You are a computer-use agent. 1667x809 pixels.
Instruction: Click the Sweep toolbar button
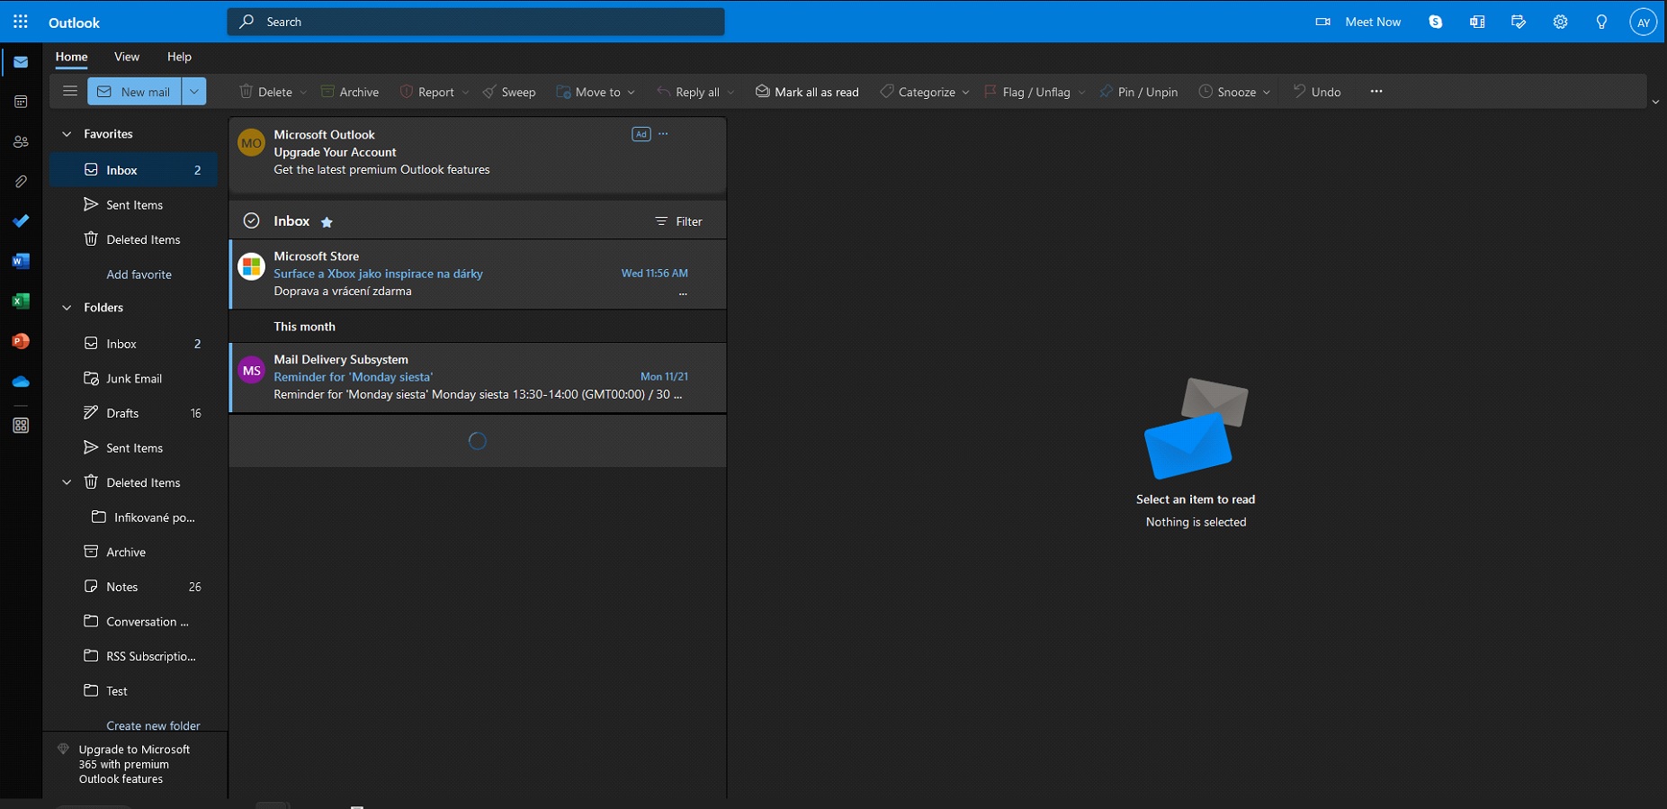point(509,92)
